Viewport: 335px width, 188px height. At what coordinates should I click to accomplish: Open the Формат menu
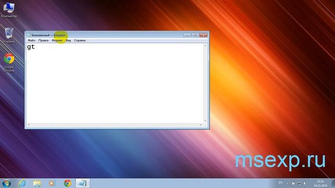[57, 40]
